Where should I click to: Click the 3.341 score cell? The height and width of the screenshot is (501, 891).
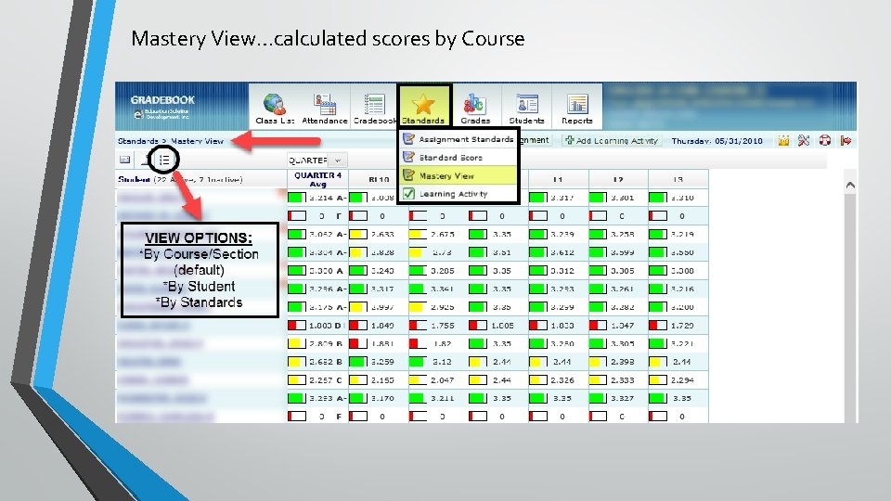pos(438,289)
